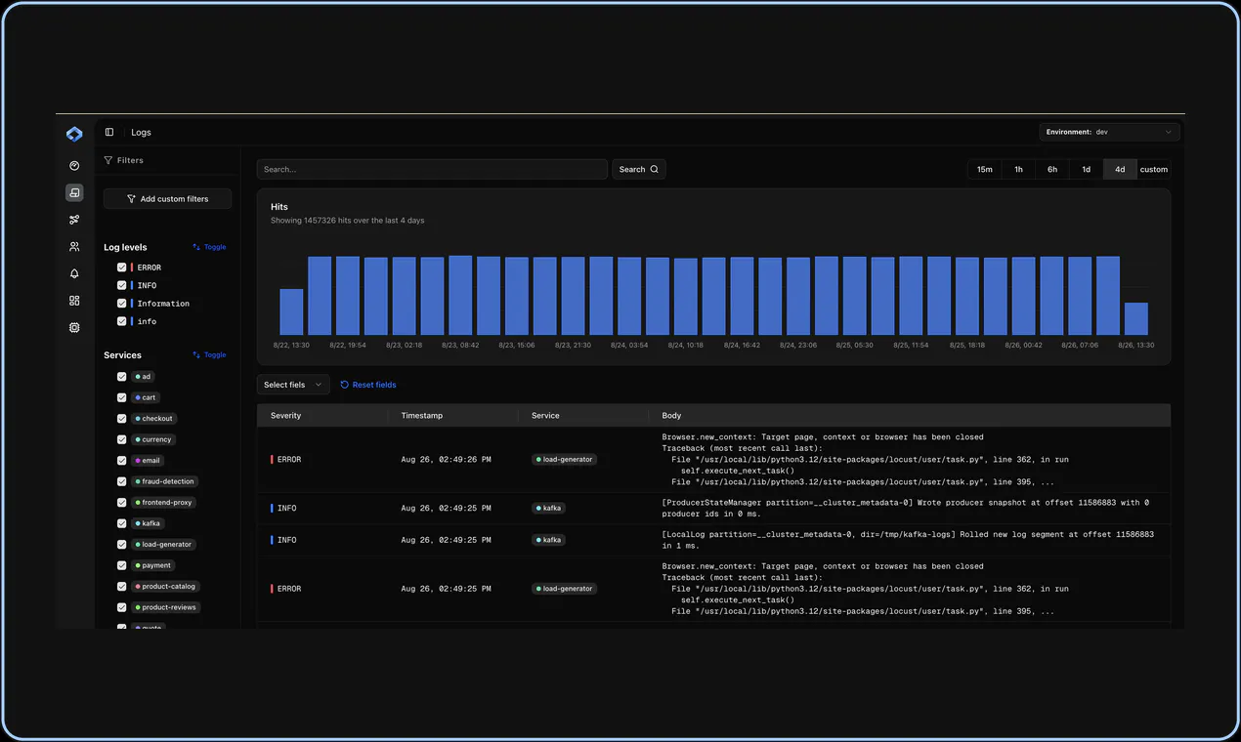Uncheck the currency service checkbox
This screenshot has width=1241, height=742.
121,439
